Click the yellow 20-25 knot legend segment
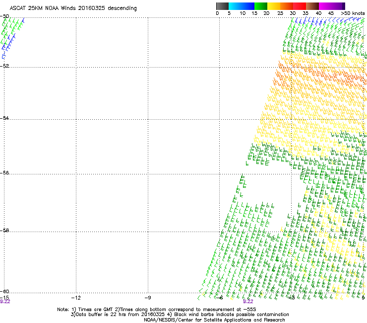367x323 pixels. [x=274, y=6]
